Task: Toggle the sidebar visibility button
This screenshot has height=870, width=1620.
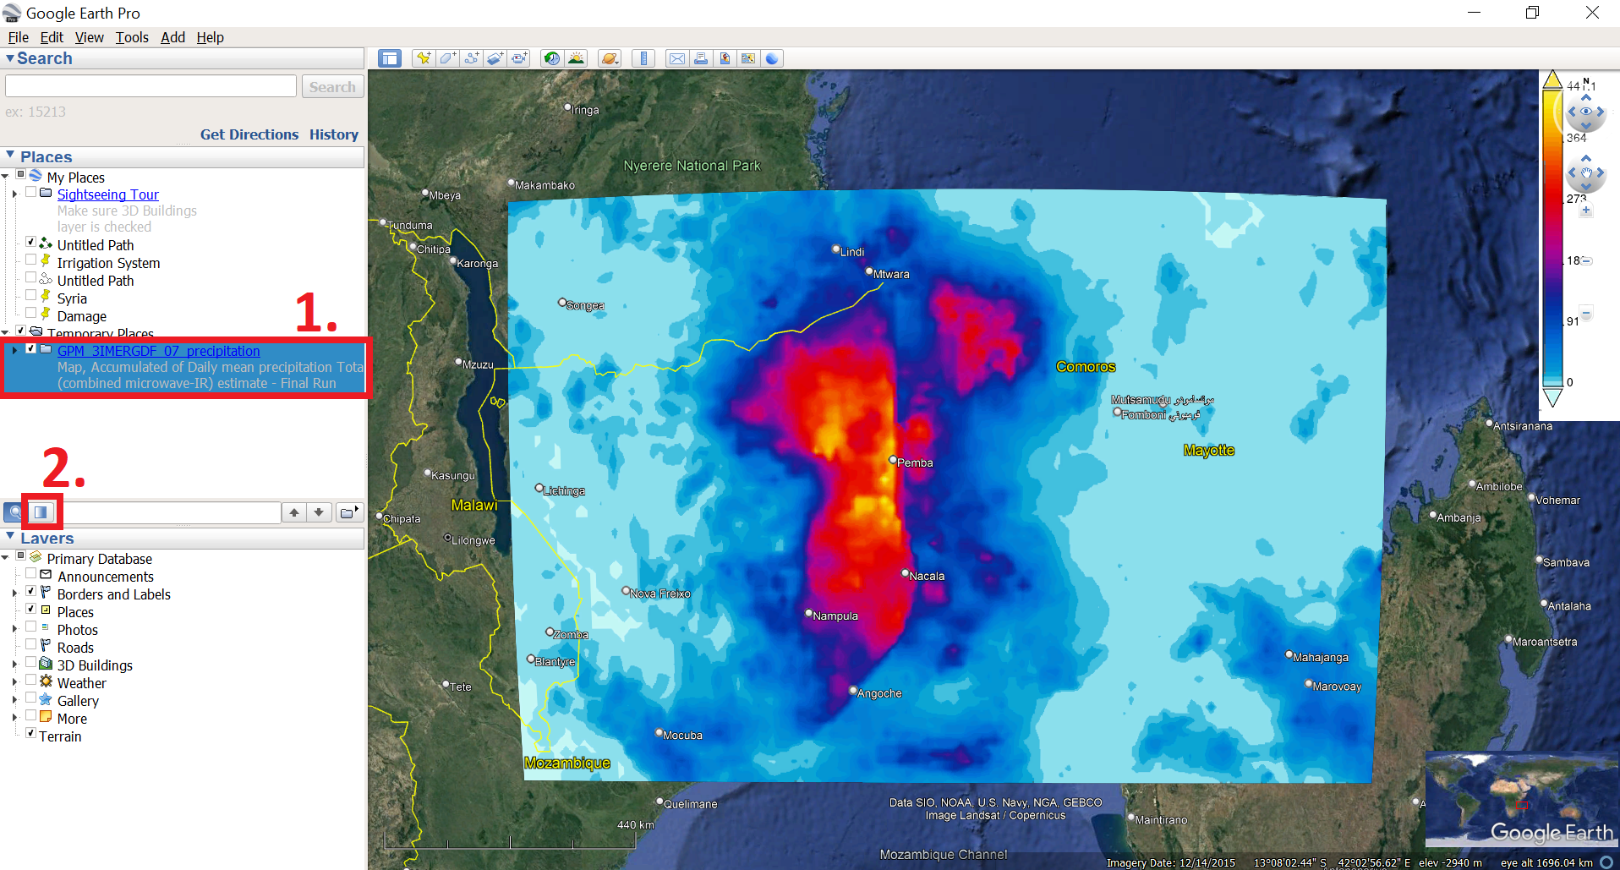Action: 390,58
